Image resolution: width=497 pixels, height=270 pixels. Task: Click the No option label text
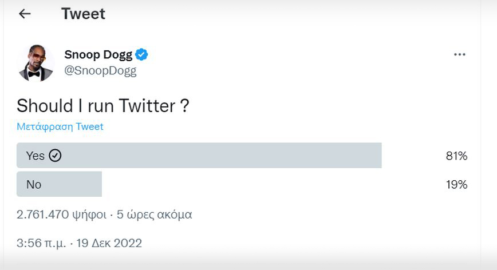(34, 184)
